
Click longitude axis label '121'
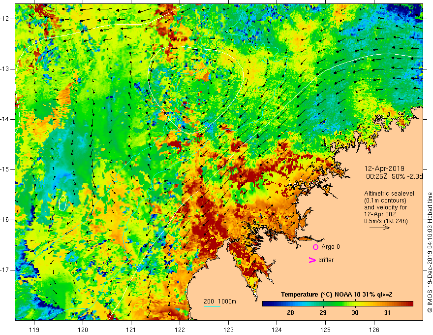(x=131, y=330)
